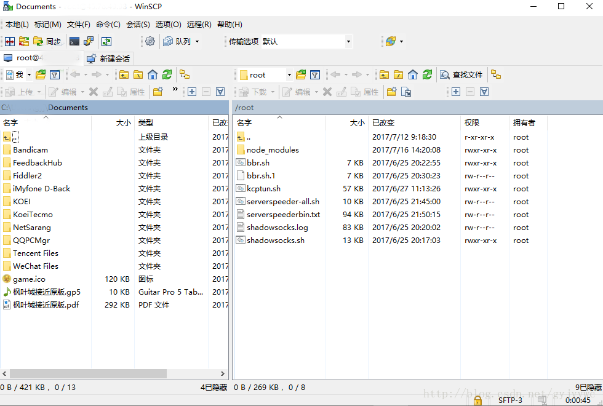The width and height of the screenshot is (603, 406).
Task: Open WinSCP preferences with the gear icon
Action: pos(150,41)
